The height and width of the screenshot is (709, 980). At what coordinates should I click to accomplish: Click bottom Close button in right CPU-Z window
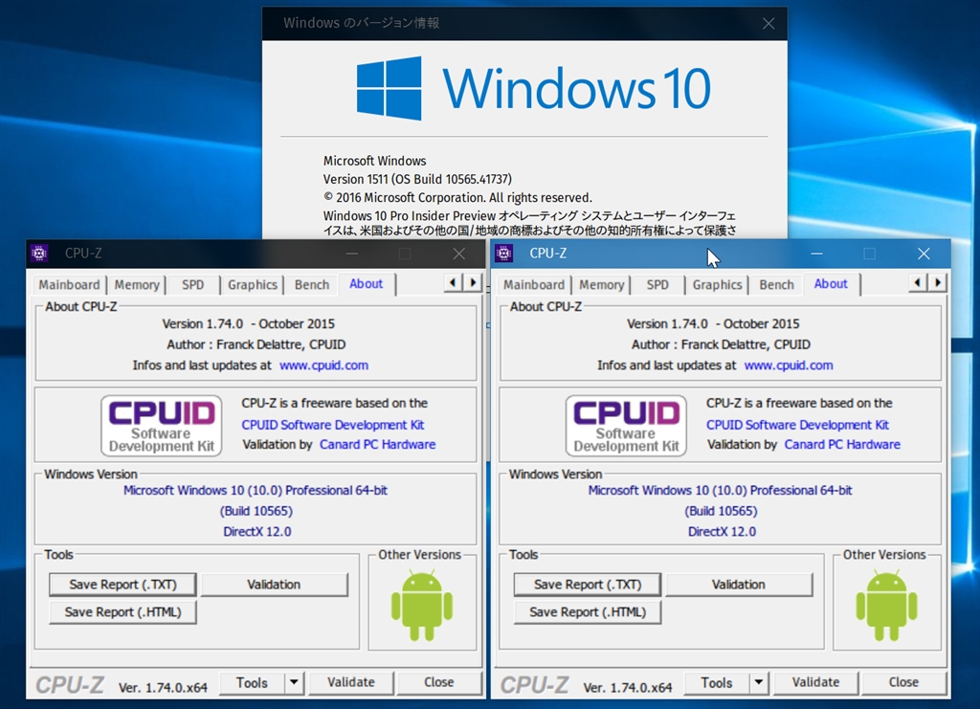pyautogui.click(x=903, y=682)
